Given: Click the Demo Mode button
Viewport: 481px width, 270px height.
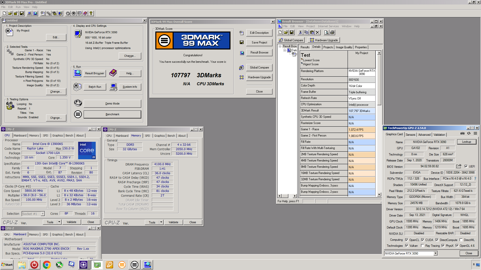Looking at the screenshot, I should [x=112, y=103].
